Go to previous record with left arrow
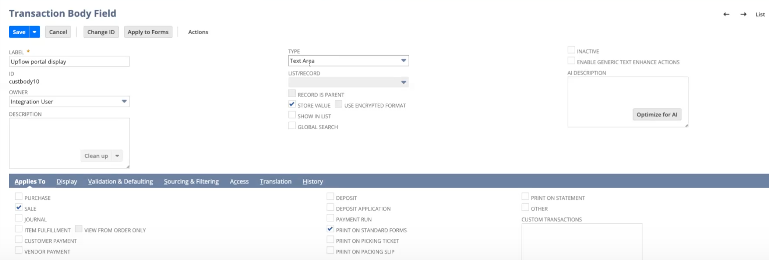This screenshot has width=769, height=260. 726,14
